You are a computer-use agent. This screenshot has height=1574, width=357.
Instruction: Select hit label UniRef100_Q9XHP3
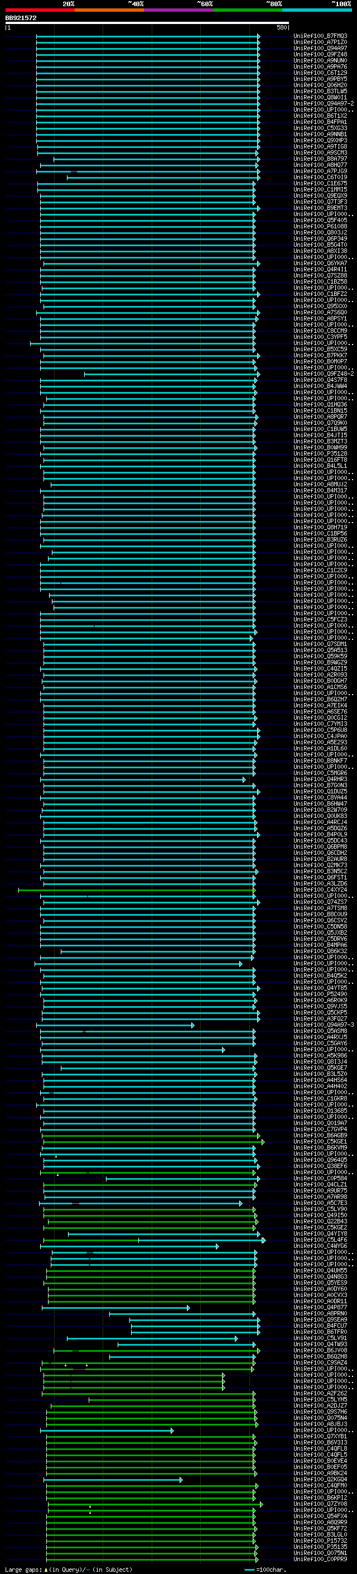(320, 141)
